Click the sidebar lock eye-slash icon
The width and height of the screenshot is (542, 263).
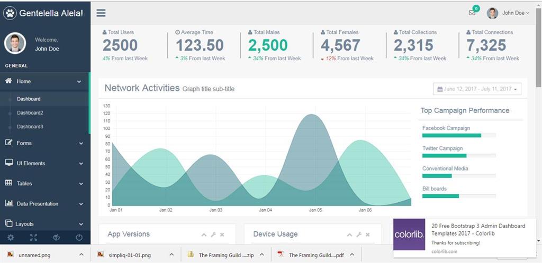56,238
